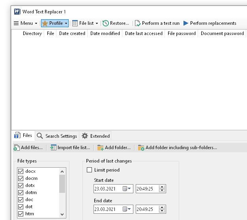Sort by the Document password column

coord(222,33)
